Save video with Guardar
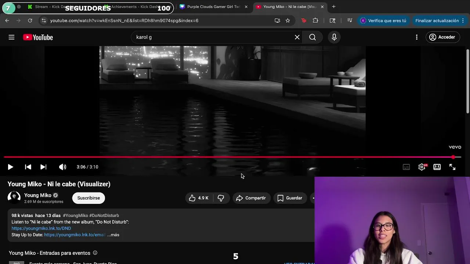The width and height of the screenshot is (470, 264). 290,198
